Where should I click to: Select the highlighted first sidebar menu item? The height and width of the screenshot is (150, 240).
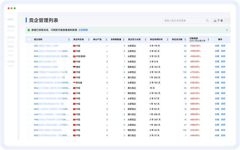point(11,20)
